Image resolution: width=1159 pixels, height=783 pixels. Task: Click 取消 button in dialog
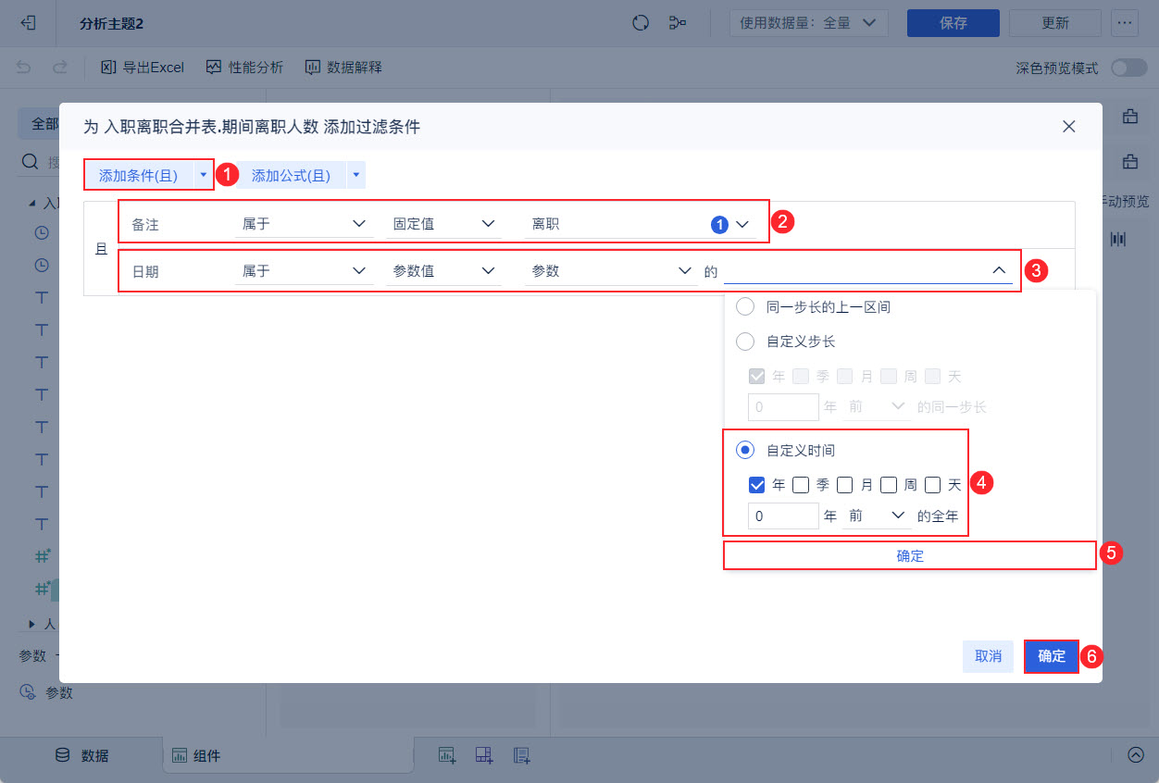988,656
